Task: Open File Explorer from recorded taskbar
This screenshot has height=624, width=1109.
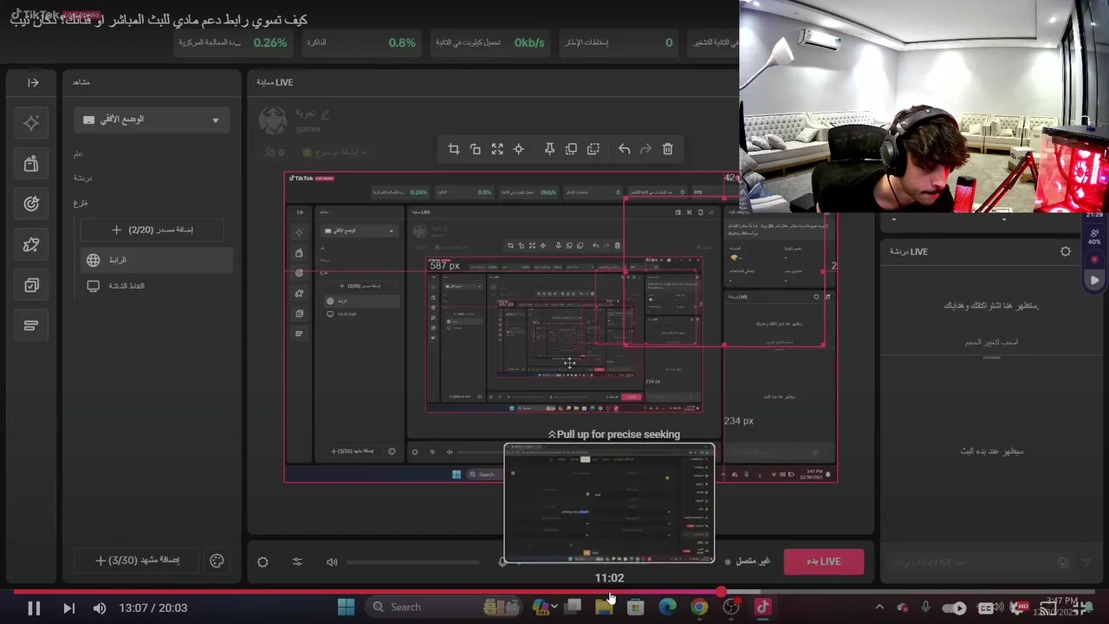Action: [x=604, y=607]
